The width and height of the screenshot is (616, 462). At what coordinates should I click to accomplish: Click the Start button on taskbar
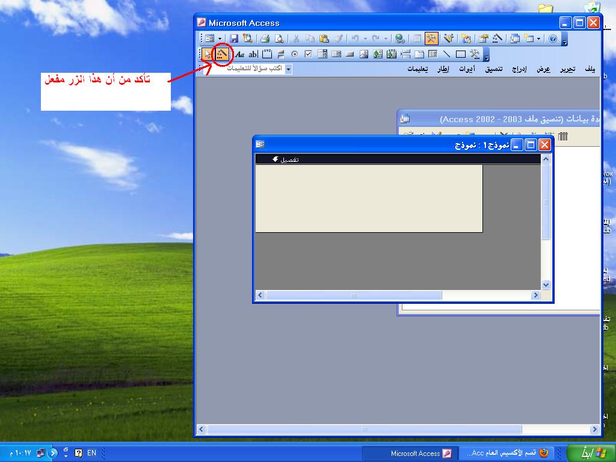(x=590, y=453)
